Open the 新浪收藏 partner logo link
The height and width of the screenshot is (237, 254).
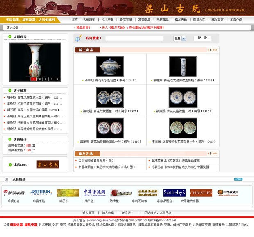click(14, 192)
